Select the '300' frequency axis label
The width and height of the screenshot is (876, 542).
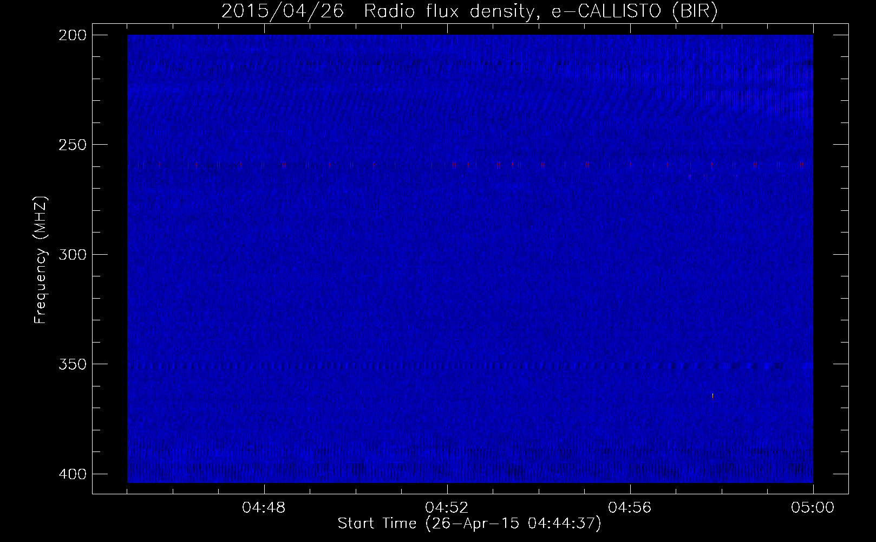72,254
